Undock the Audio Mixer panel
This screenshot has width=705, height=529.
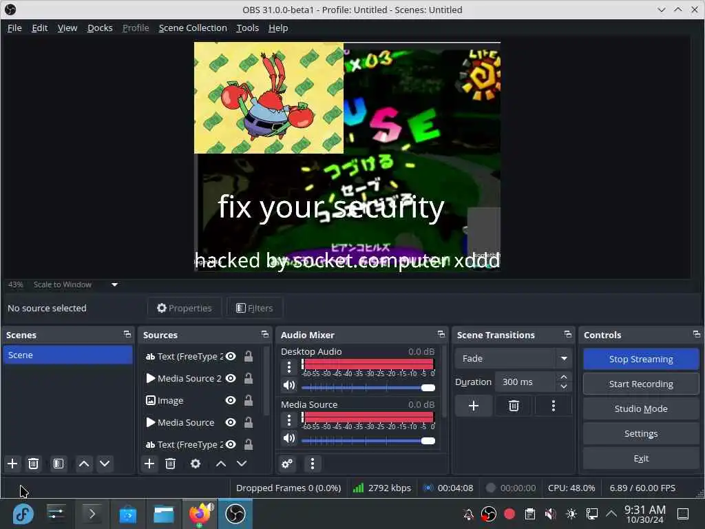pos(441,334)
